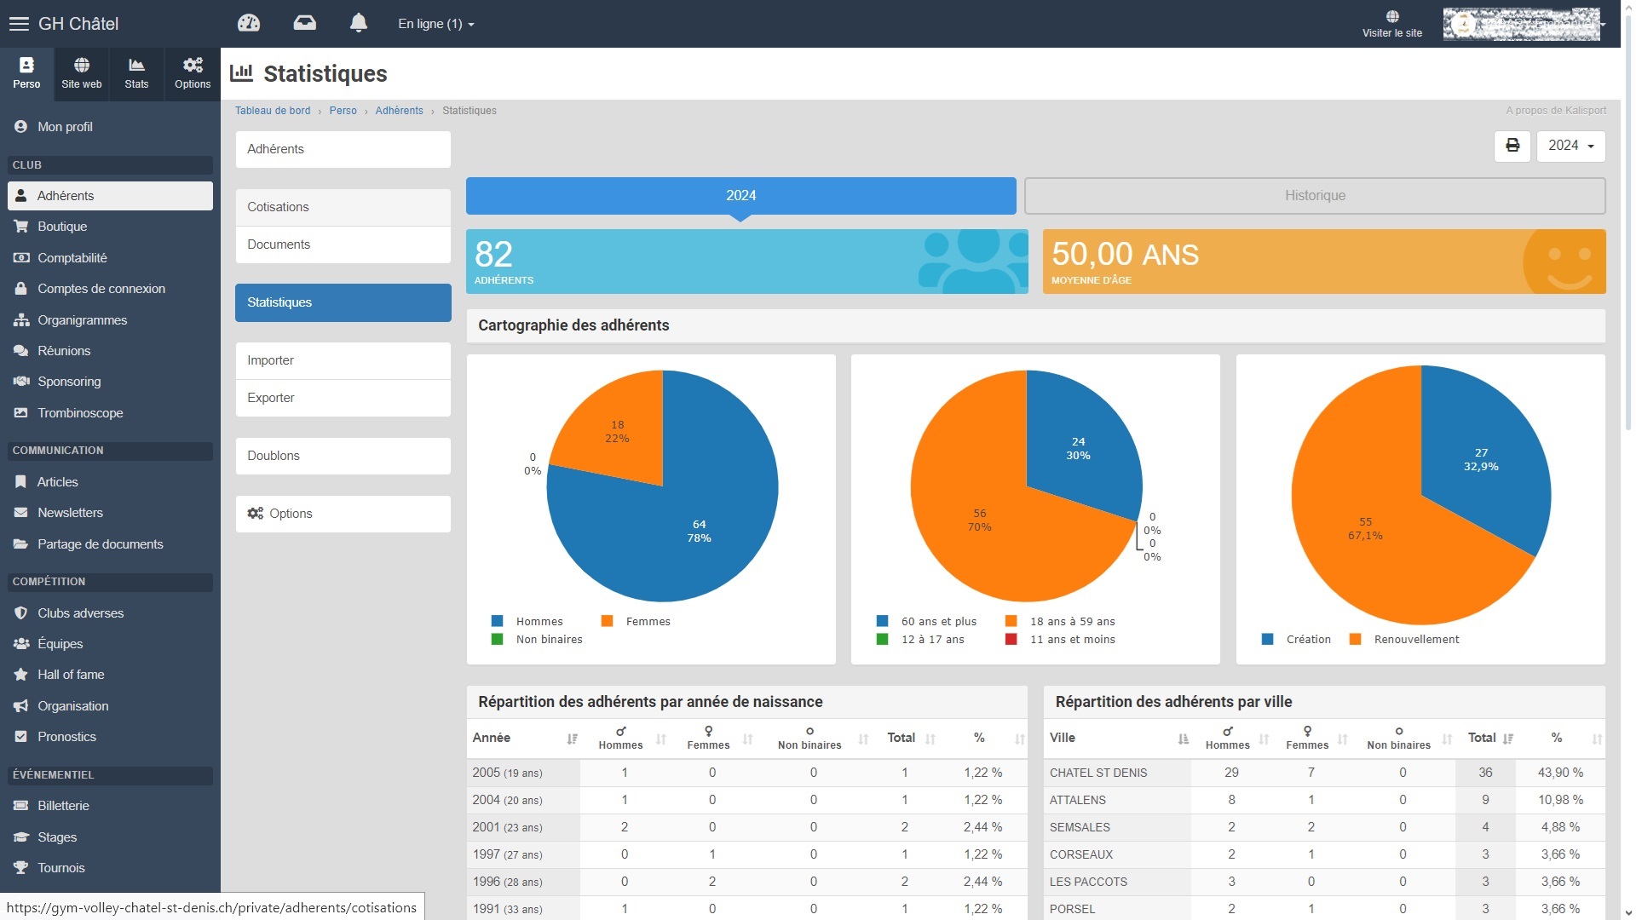Click A propos de Kalisport link

click(1555, 111)
